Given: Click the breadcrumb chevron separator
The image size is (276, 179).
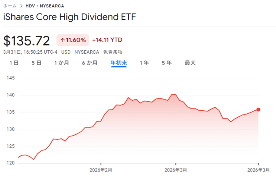Looking at the screenshot, I should pyautogui.click(x=21, y=6).
